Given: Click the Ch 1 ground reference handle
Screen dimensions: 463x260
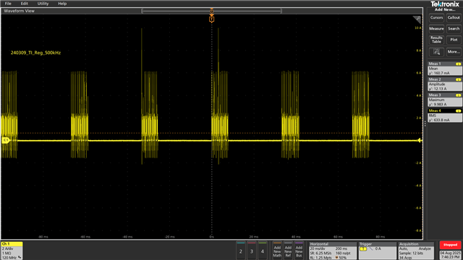Looking at the screenshot, I should [x=6, y=140].
